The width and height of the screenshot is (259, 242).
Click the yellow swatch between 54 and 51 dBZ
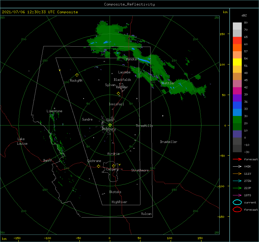[237, 62]
